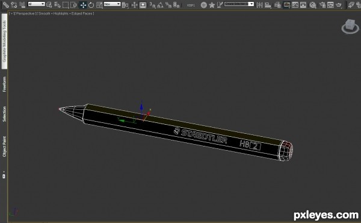Switch to the Freeform vertical tab
This screenshot has height=223, width=361.
coord(4,84)
